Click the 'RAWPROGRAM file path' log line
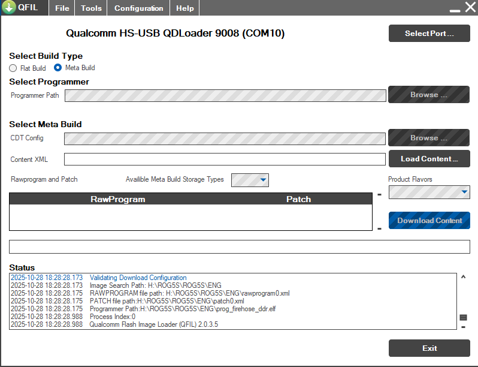 point(150,293)
